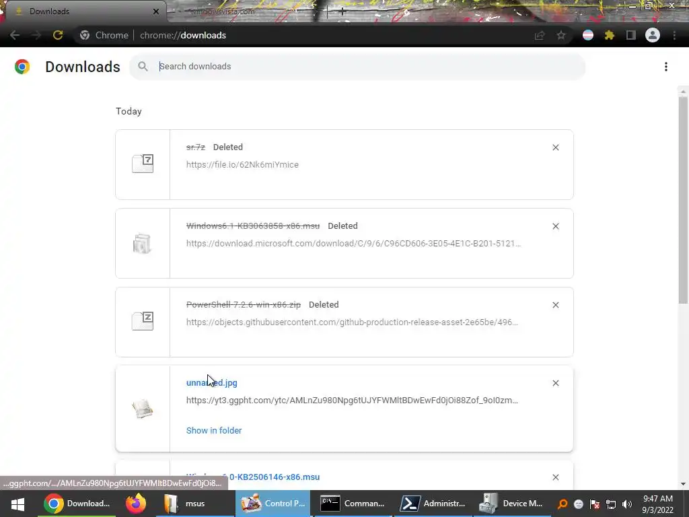689x517 pixels.
Task: Click the pink-blue striped extension icon
Action: tap(588, 35)
